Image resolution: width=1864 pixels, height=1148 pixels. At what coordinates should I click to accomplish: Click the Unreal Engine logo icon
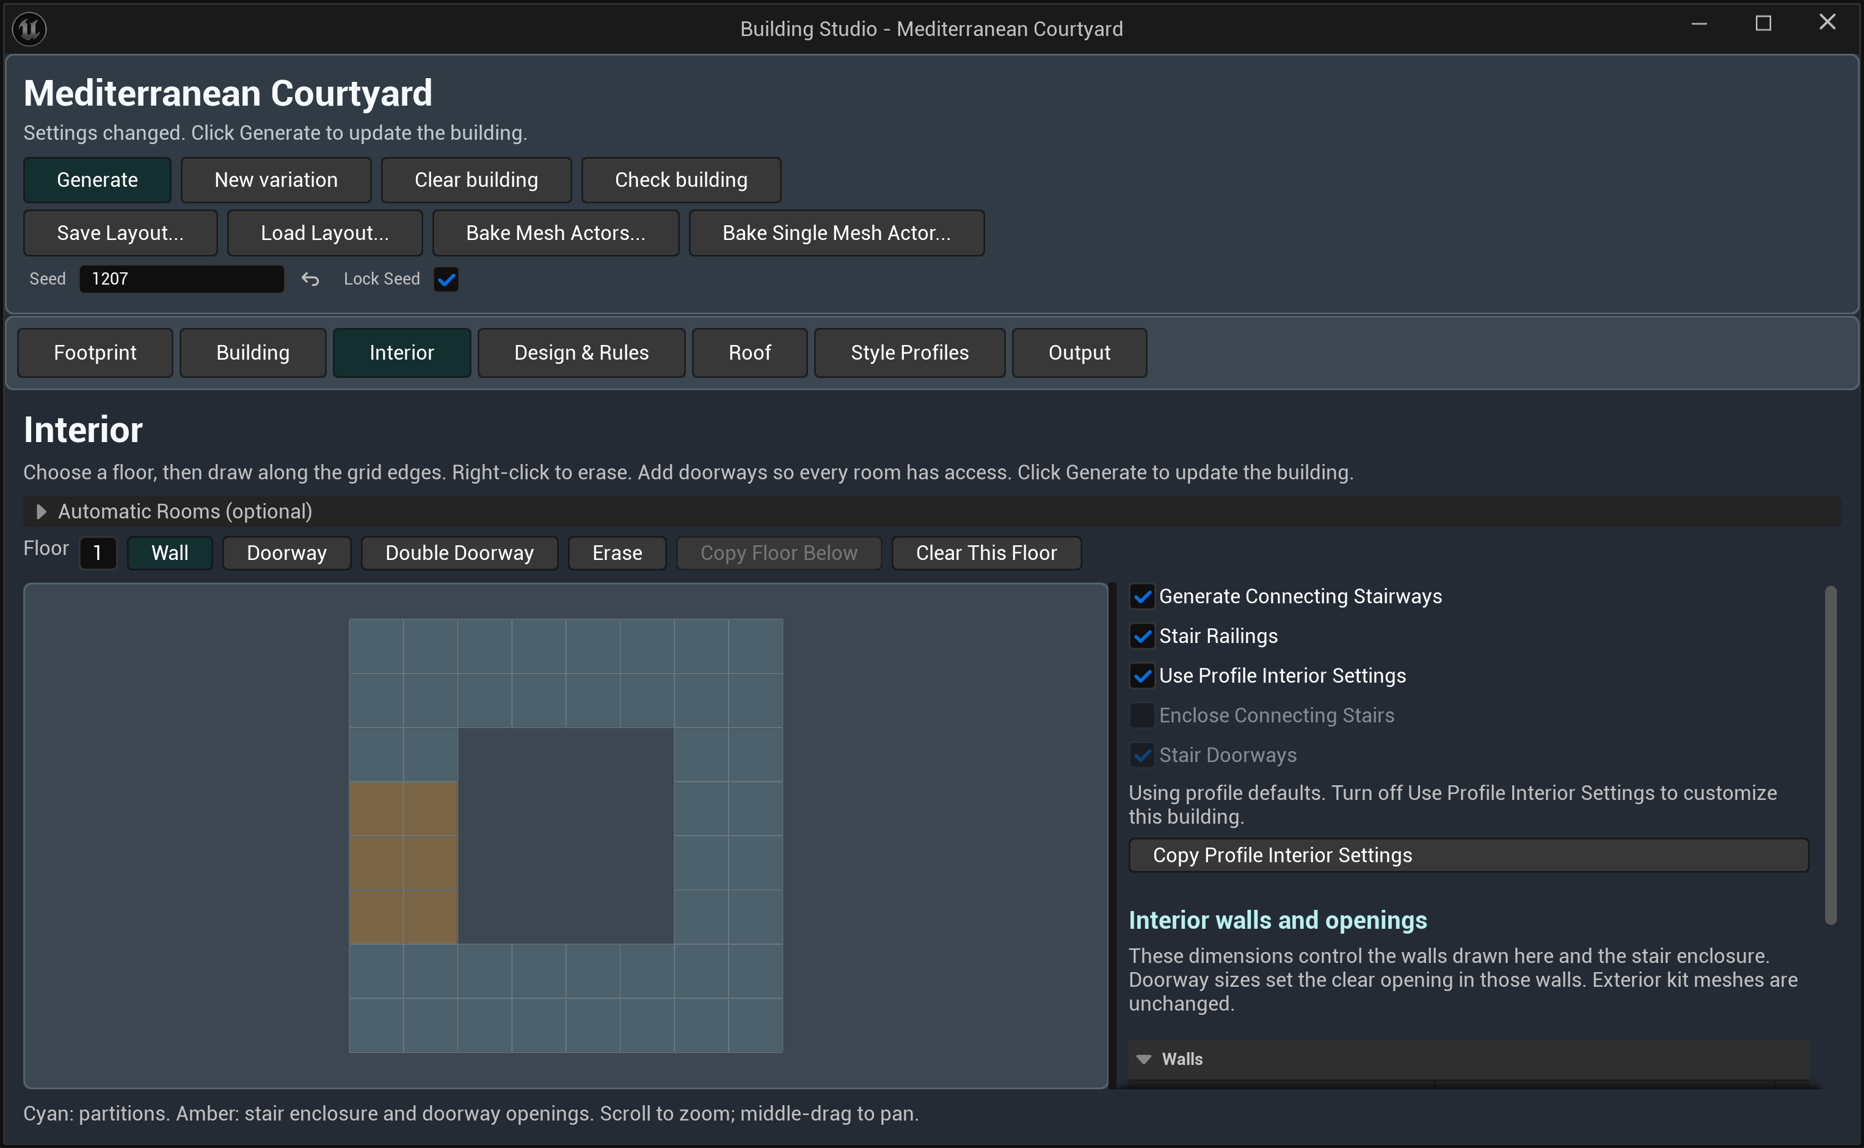pyautogui.click(x=29, y=29)
